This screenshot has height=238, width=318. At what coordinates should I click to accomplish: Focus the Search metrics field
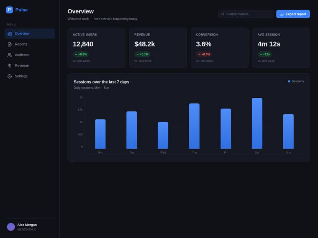246,14
